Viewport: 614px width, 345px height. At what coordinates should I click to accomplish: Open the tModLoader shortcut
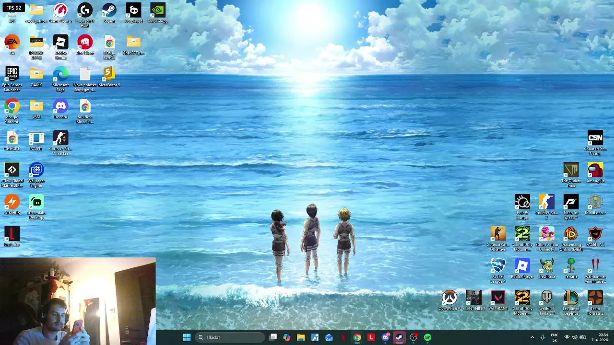click(595, 205)
